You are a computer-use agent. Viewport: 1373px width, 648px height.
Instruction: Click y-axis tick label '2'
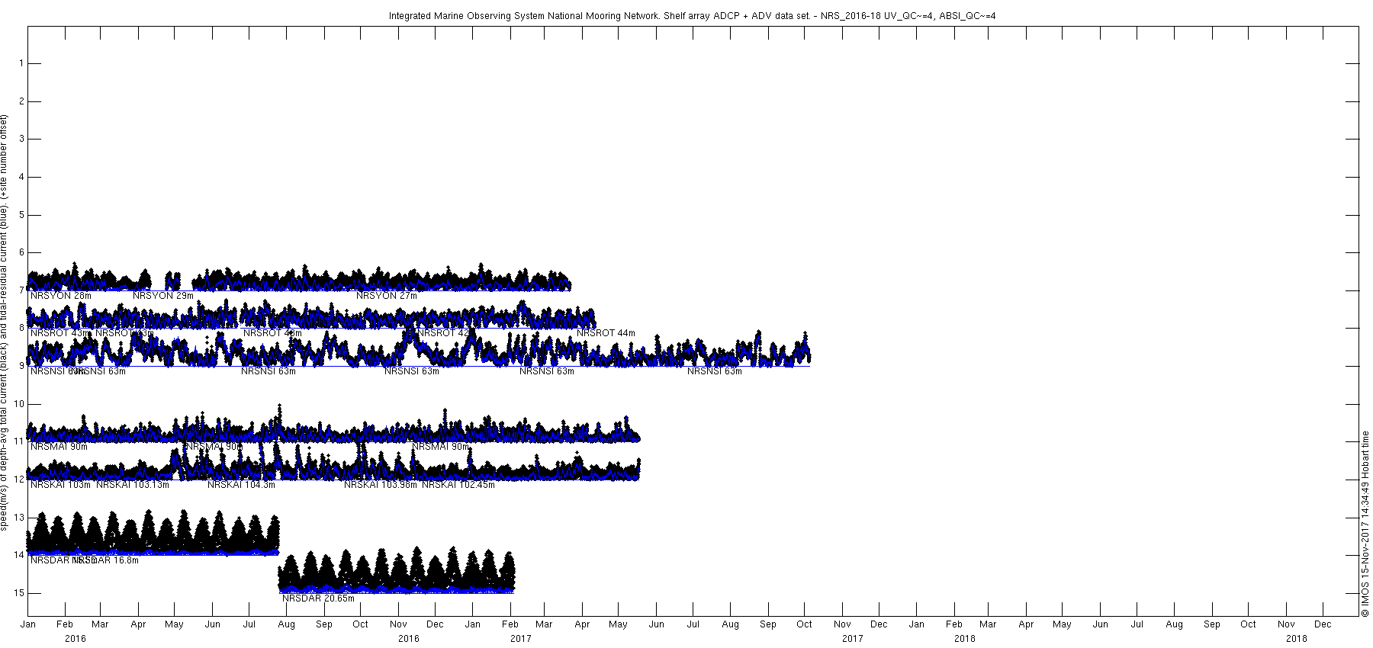(22, 101)
